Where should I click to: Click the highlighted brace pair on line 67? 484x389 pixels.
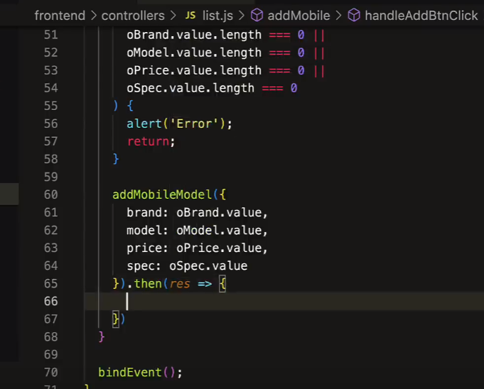click(116, 319)
